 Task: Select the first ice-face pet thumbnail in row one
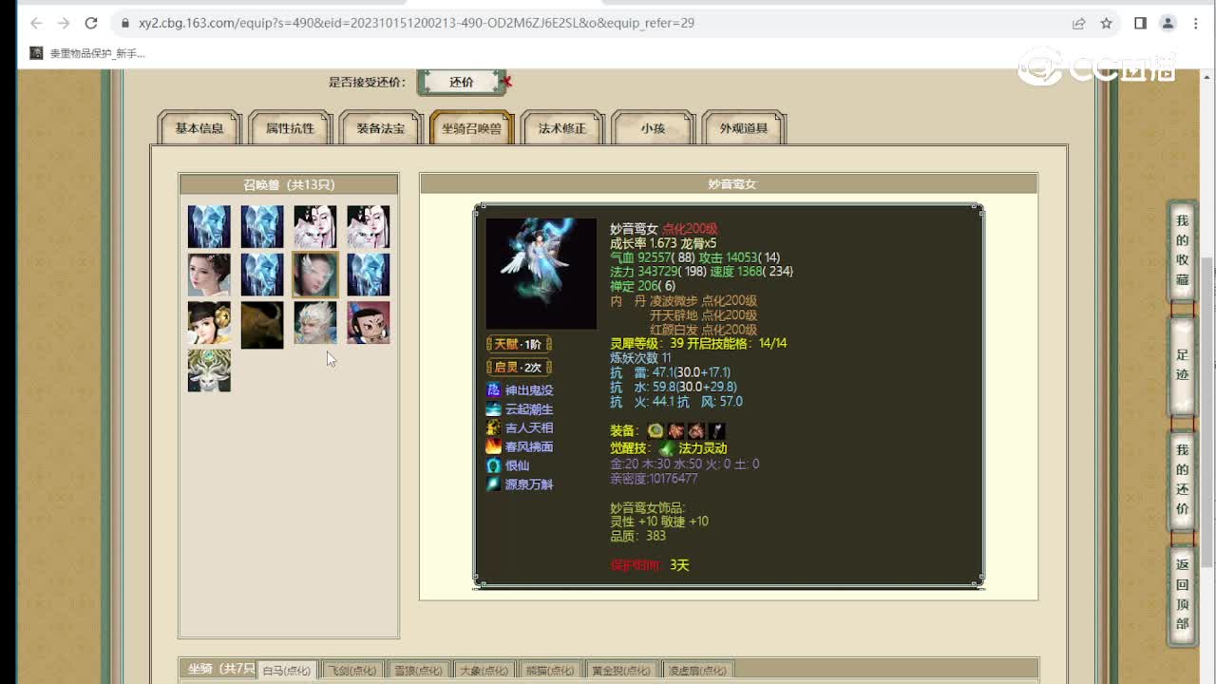coord(209,226)
